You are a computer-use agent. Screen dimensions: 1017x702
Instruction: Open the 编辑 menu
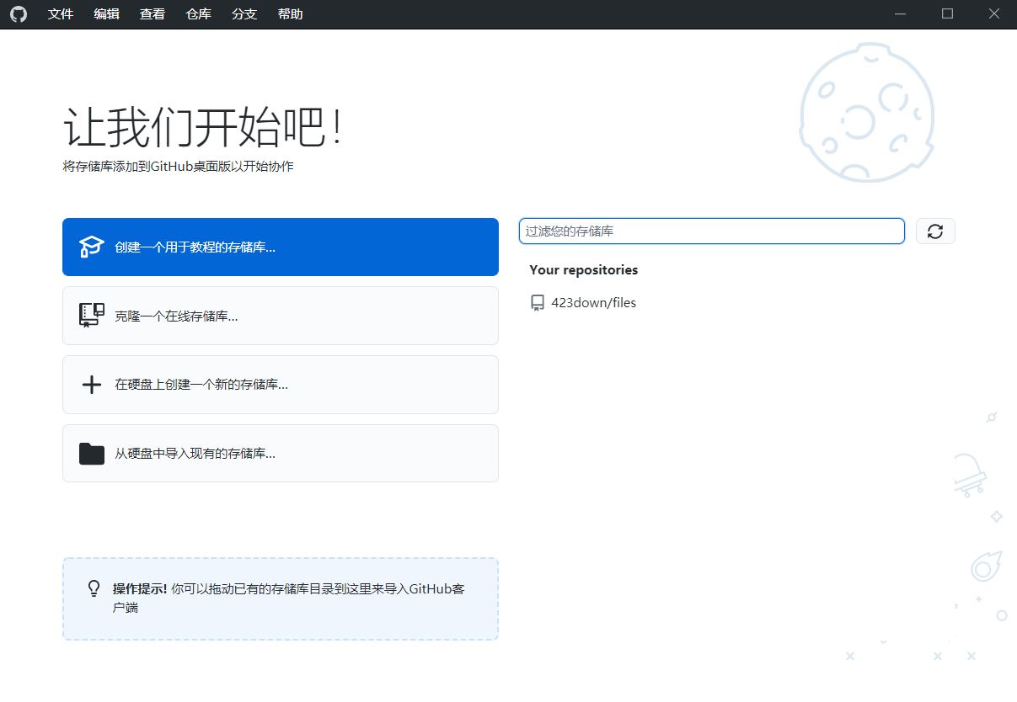click(106, 14)
